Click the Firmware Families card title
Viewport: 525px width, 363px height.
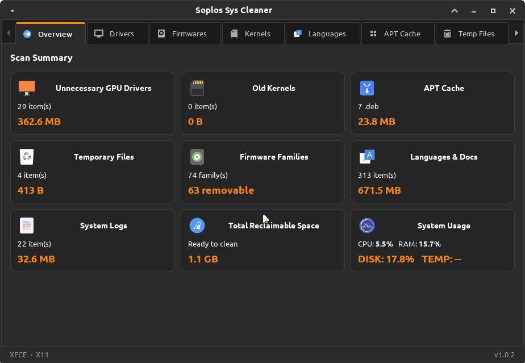[x=274, y=157]
